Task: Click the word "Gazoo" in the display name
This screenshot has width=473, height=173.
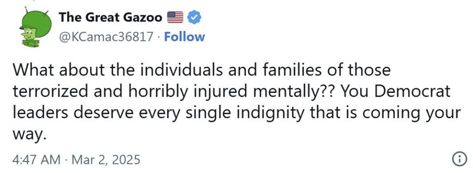Action: [143, 18]
